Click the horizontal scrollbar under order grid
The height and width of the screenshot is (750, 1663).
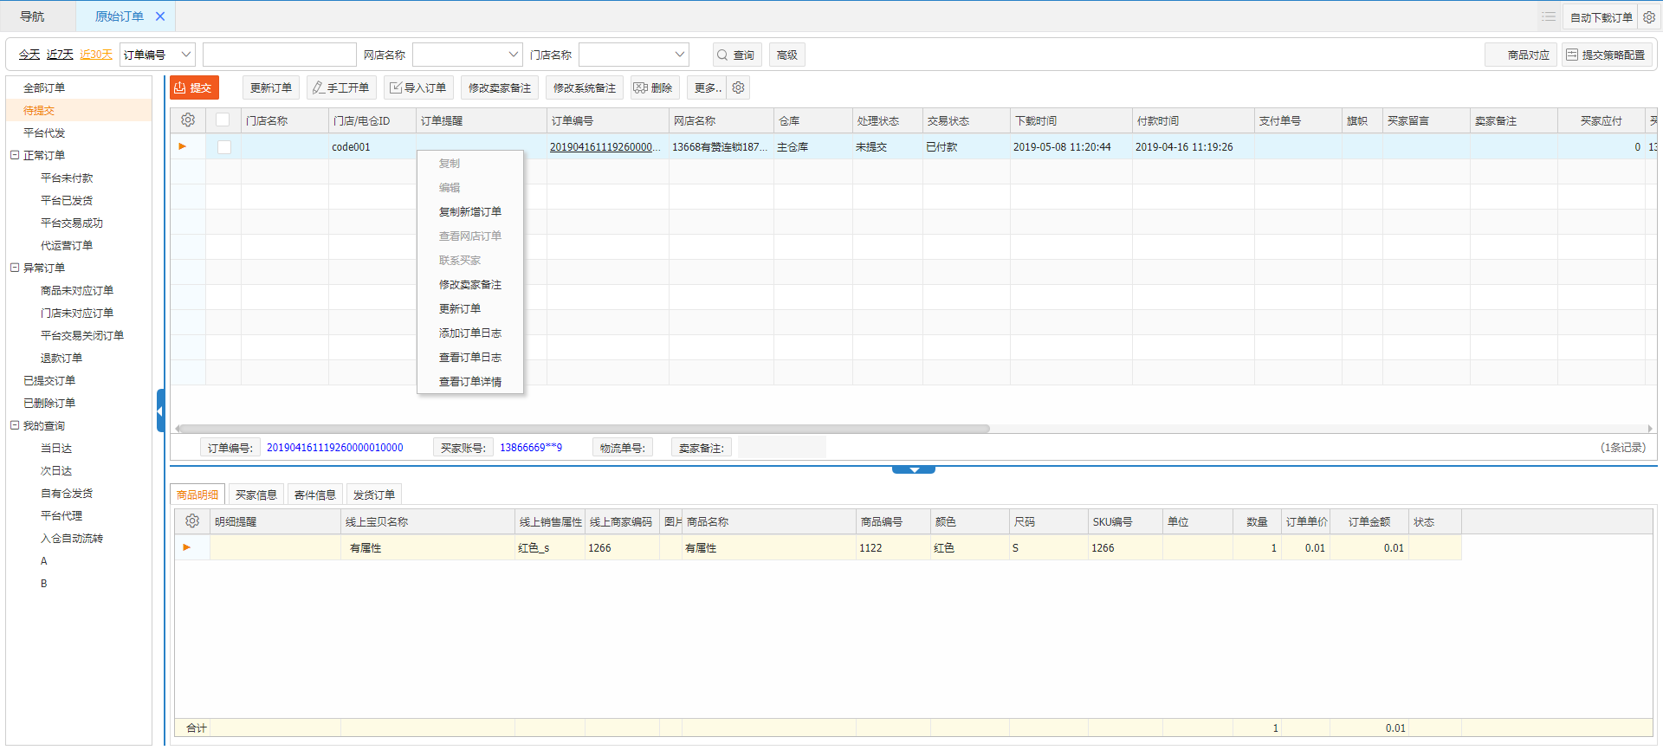coord(584,429)
